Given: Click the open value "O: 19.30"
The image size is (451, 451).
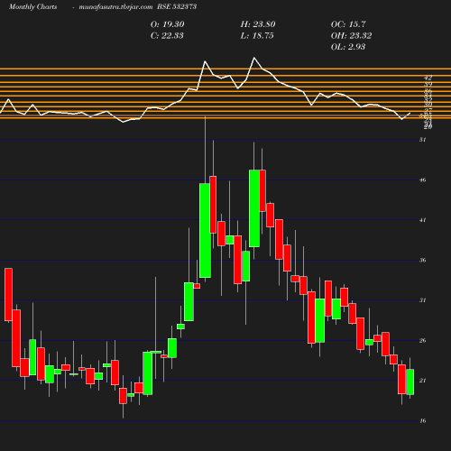Looking at the screenshot, I should pos(168,24).
